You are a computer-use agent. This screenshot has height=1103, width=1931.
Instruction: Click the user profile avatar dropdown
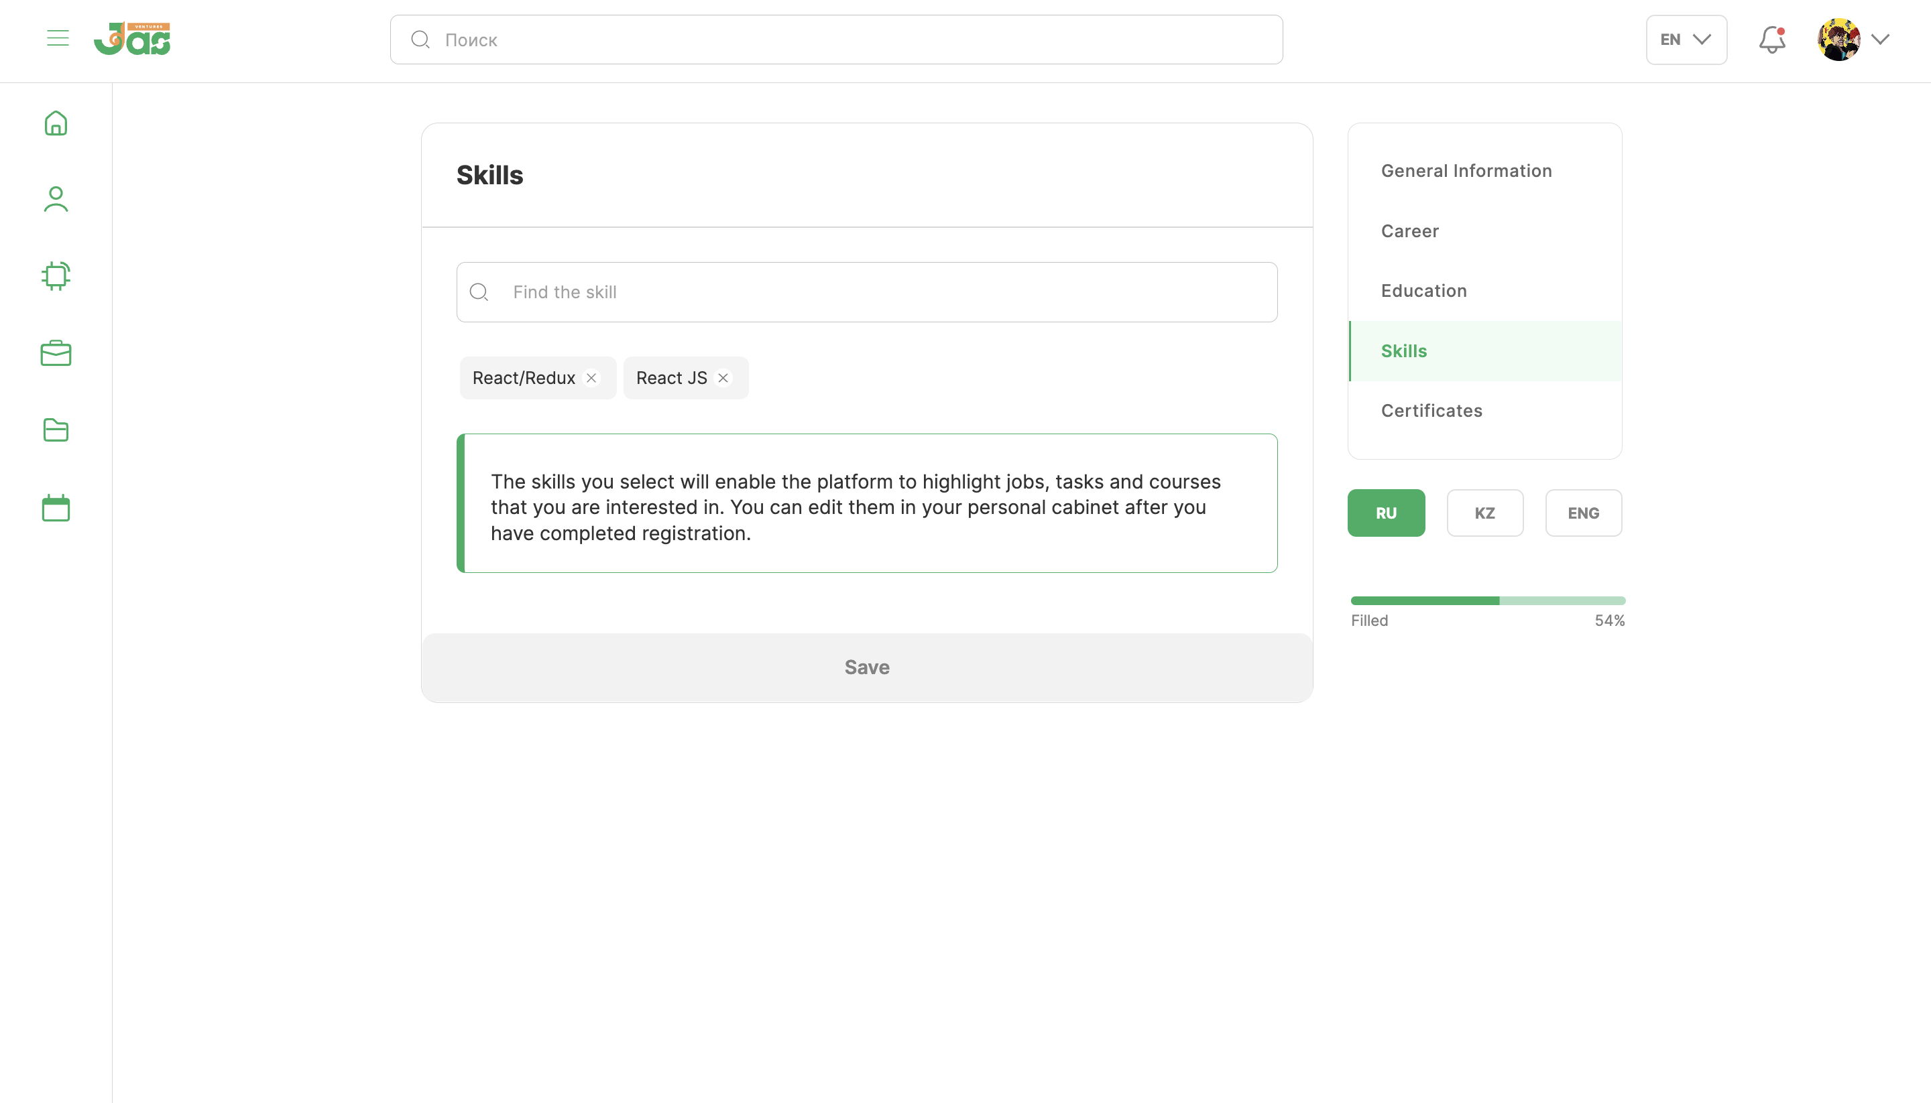(x=1855, y=38)
